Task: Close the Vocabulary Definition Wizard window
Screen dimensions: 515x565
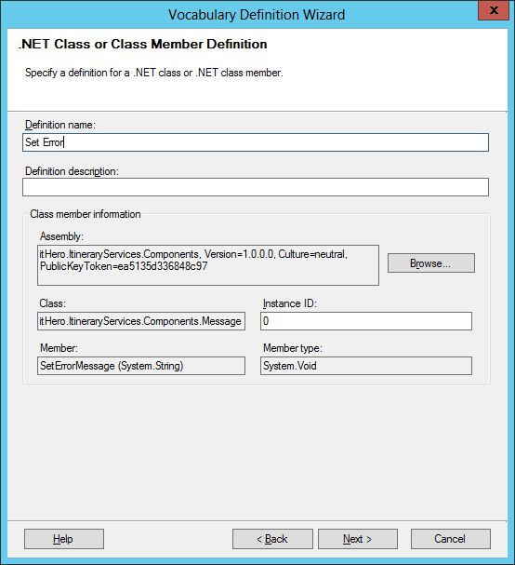Action: pyautogui.click(x=494, y=10)
